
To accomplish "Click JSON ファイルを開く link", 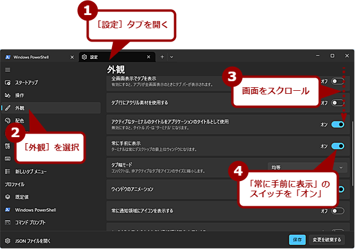I will (x=33, y=241).
